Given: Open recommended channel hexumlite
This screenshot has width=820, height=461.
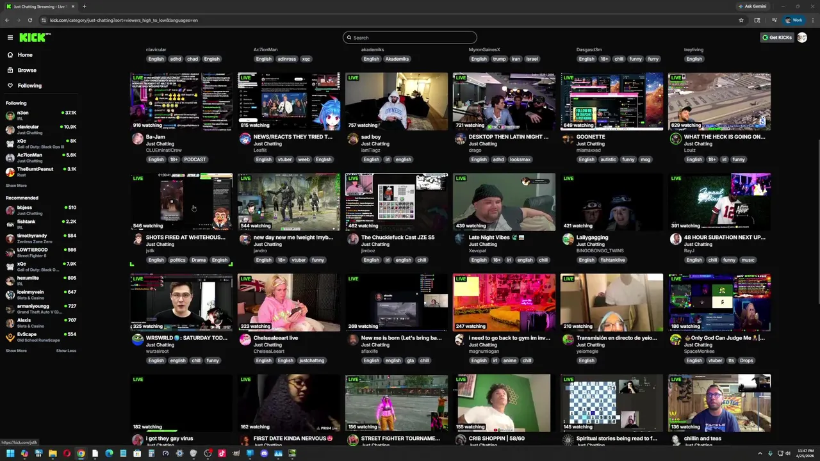Looking at the screenshot, I should 41,281.
